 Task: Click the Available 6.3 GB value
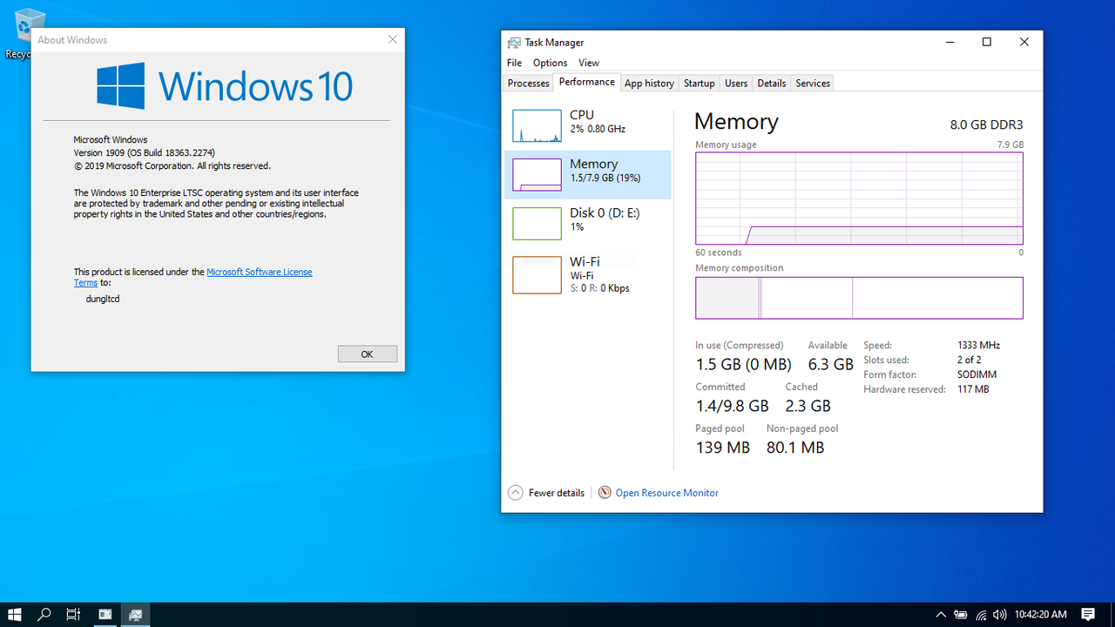830,364
